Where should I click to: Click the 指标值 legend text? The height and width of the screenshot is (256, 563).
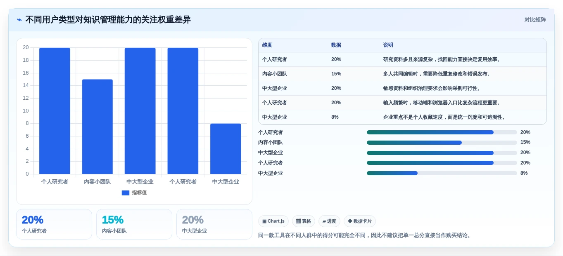point(139,193)
